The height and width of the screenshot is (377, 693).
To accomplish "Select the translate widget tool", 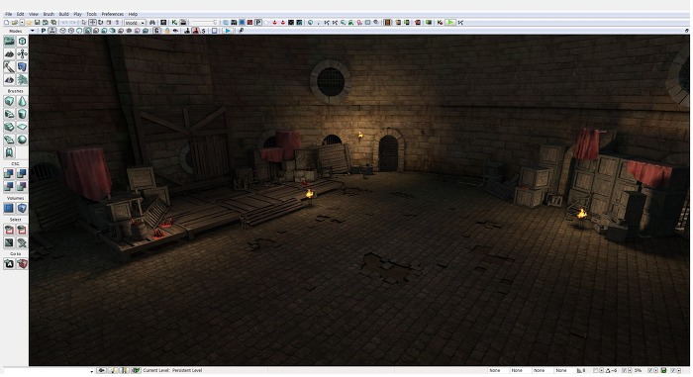I will point(92,23).
